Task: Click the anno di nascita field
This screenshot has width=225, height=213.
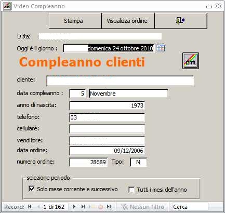Action: point(107,105)
